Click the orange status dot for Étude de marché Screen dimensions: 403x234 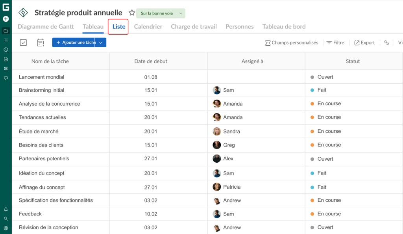(312, 132)
